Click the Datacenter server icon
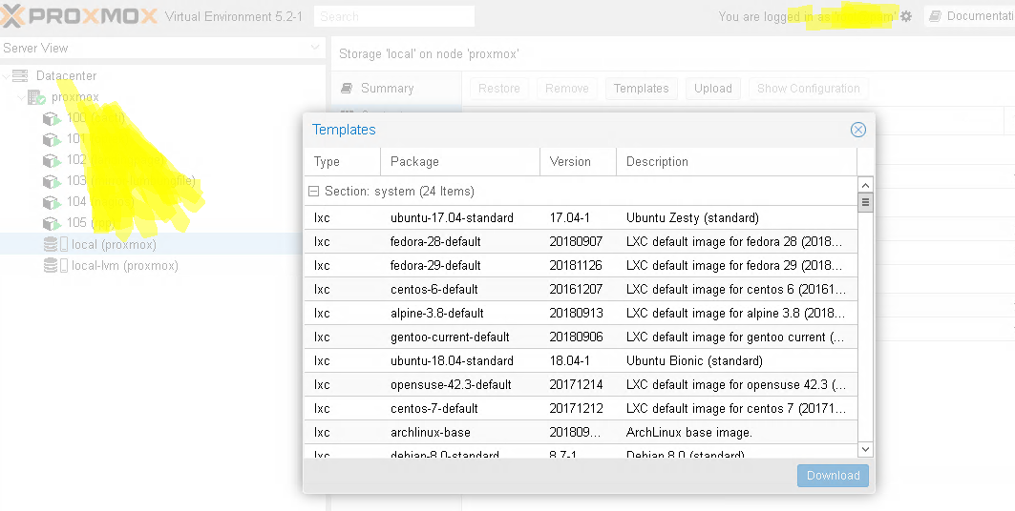The height and width of the screenshot is (511, 1015). (20, 75)
